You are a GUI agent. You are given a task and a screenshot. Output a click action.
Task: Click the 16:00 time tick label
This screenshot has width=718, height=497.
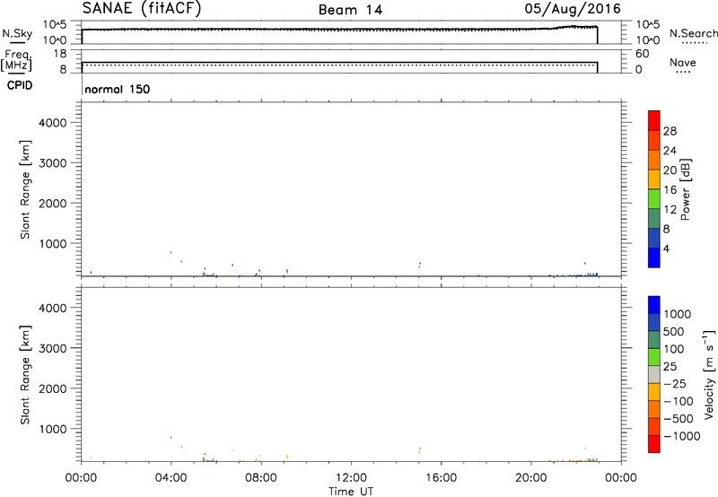point(441,478)
